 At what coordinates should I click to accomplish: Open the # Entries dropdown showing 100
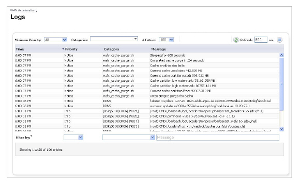(166, 40)
